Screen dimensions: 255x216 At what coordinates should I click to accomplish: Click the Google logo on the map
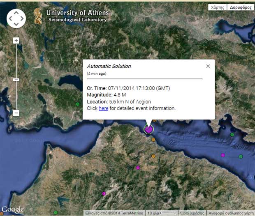click(x=12, y=209)
